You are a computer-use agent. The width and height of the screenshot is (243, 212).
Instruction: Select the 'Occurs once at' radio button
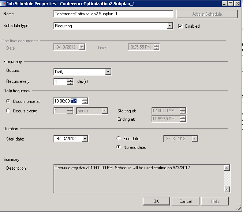(8, 101)
